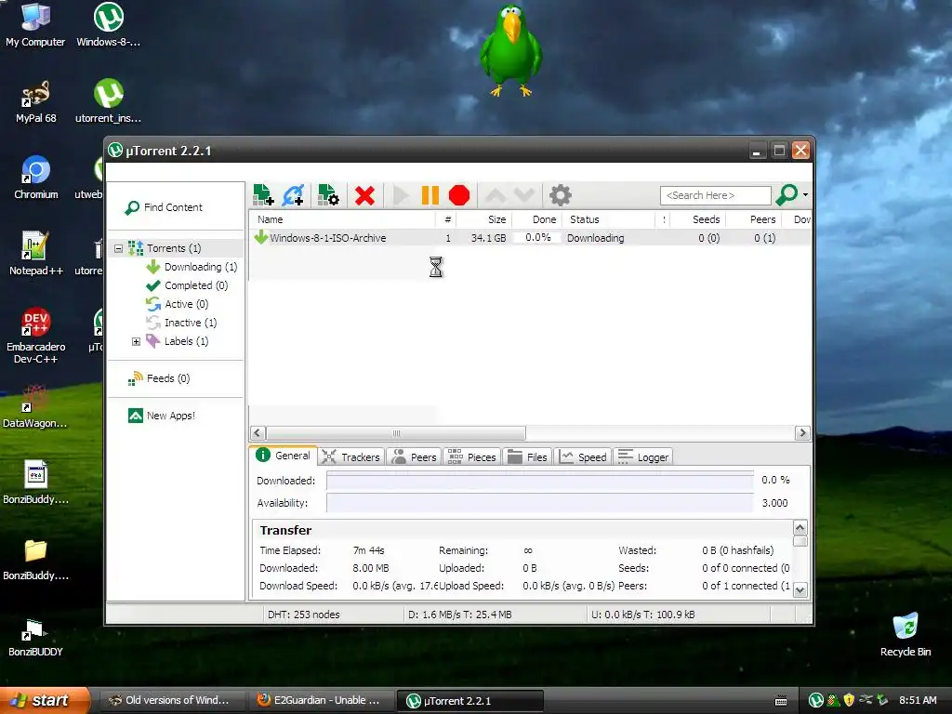The width and height of the screenshot is (952, 714).
Task: Sort torrents by the Name column header
Action: [342, 219]
